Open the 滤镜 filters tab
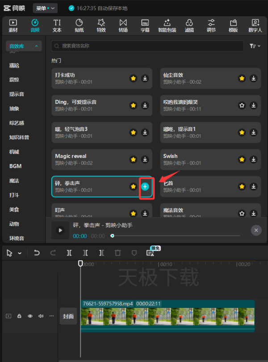The width and height of the screenshot is (268, 362). (189, 26)
